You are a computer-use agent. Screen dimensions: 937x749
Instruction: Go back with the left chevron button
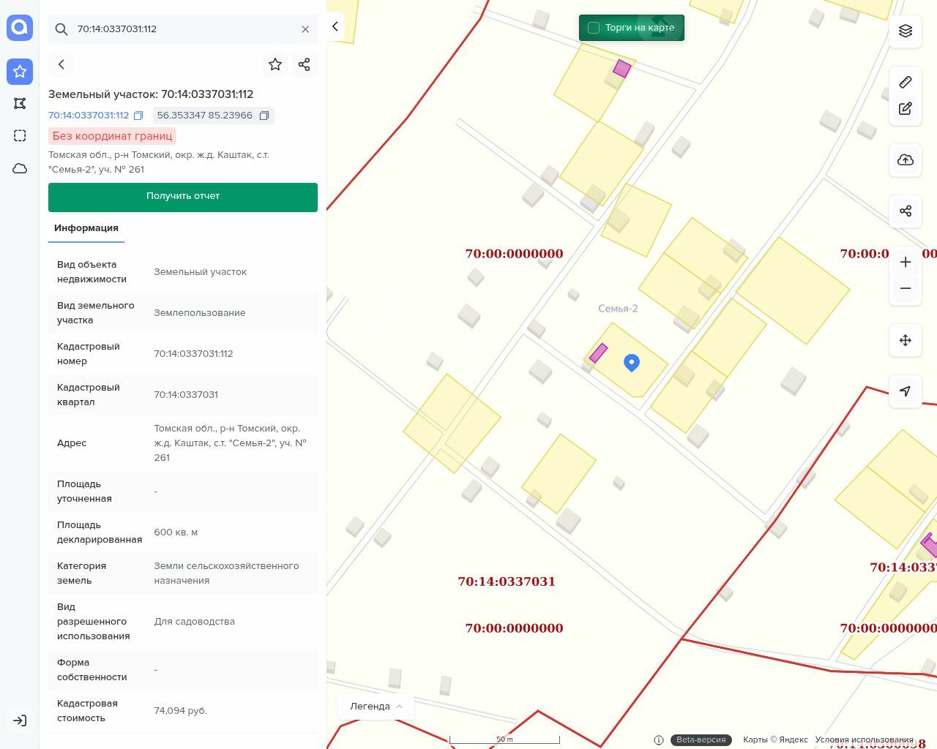pyautogui.click(x=61, y=64)
